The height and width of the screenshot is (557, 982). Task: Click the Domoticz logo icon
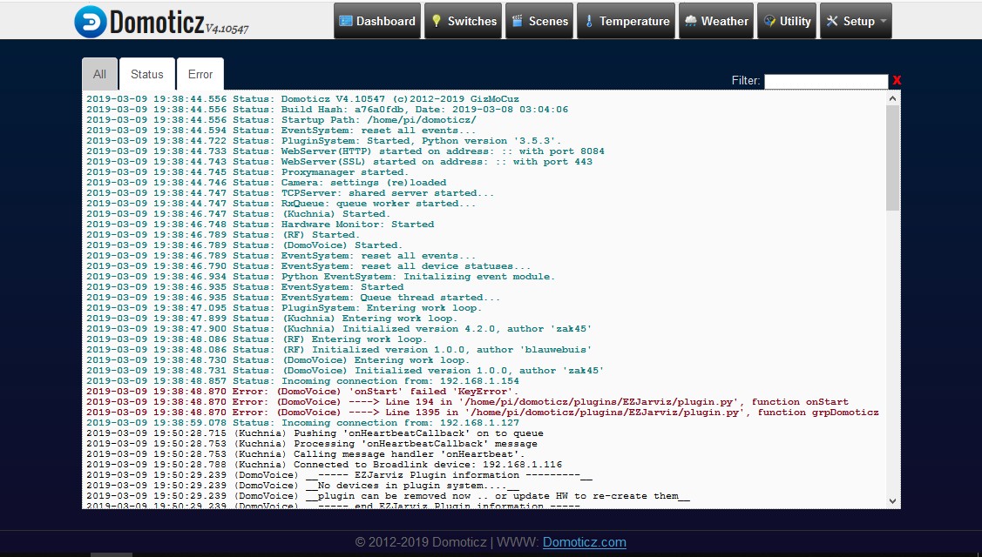tap(90, 22)
